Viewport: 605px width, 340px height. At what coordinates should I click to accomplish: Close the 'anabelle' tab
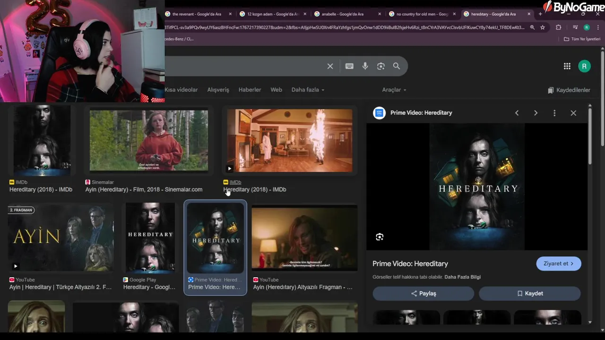click(x=379, y=14)
